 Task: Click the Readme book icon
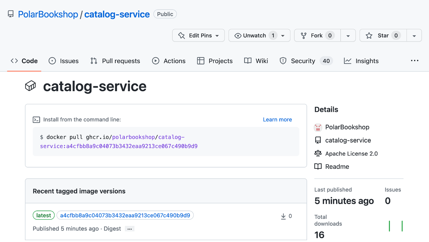(x=318, y=167)
